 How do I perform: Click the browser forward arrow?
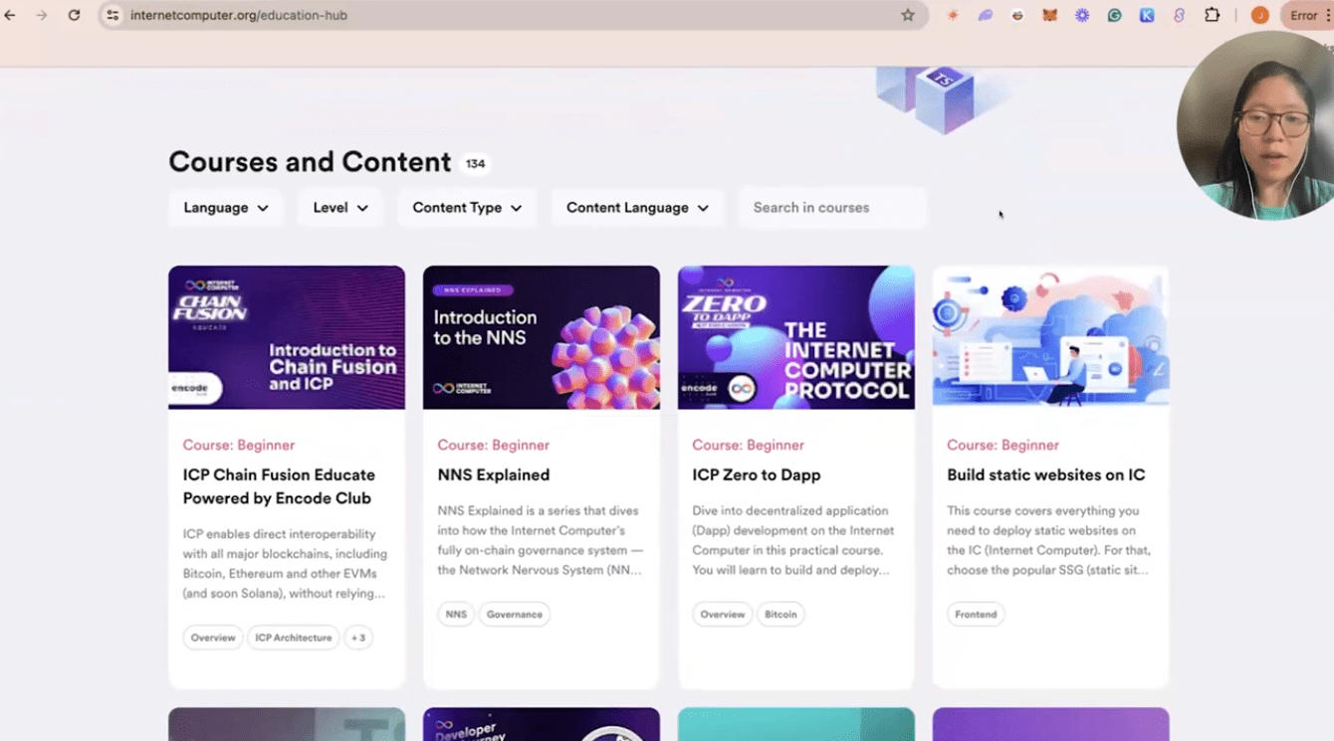42,15
